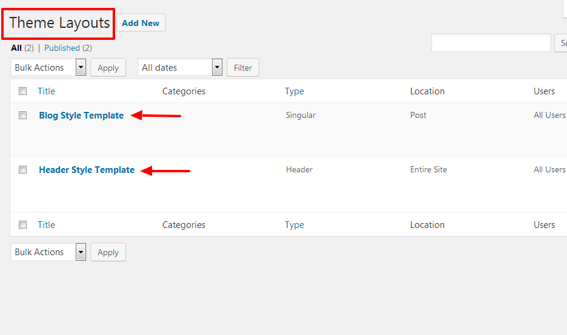Sort by Type in the table footer

coord(294,225)
